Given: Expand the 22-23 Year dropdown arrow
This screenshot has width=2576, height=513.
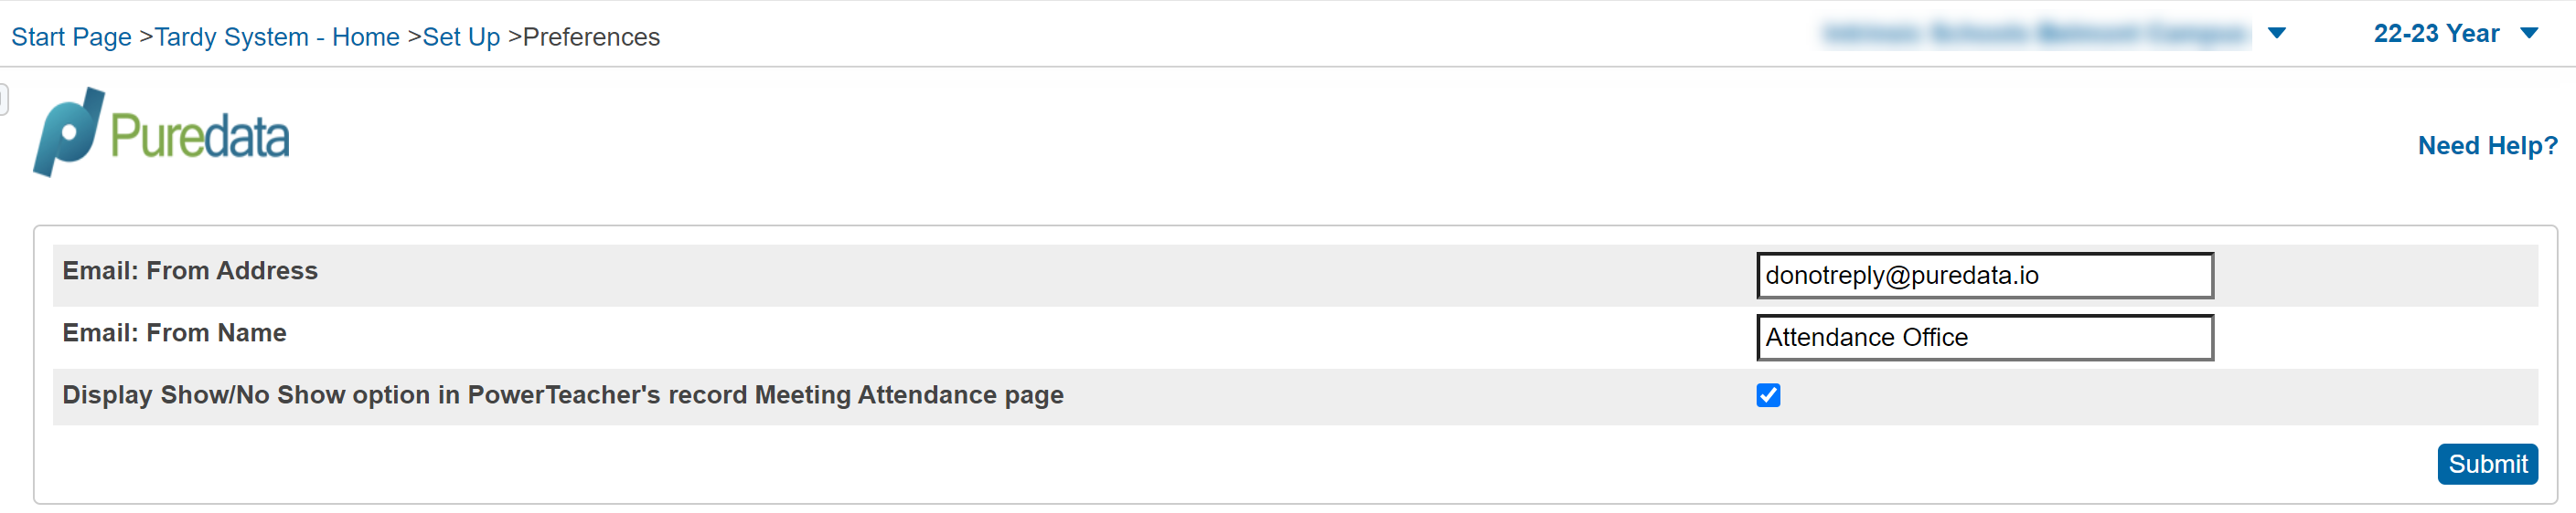Looking at the screenshot, I should (2530, 34).
